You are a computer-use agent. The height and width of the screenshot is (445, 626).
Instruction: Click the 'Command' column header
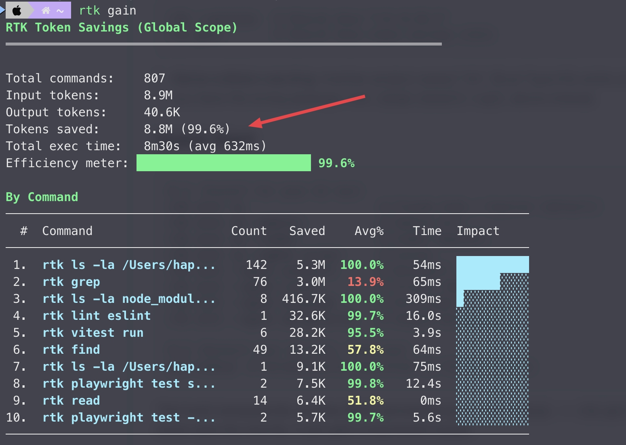coord(67,231)
